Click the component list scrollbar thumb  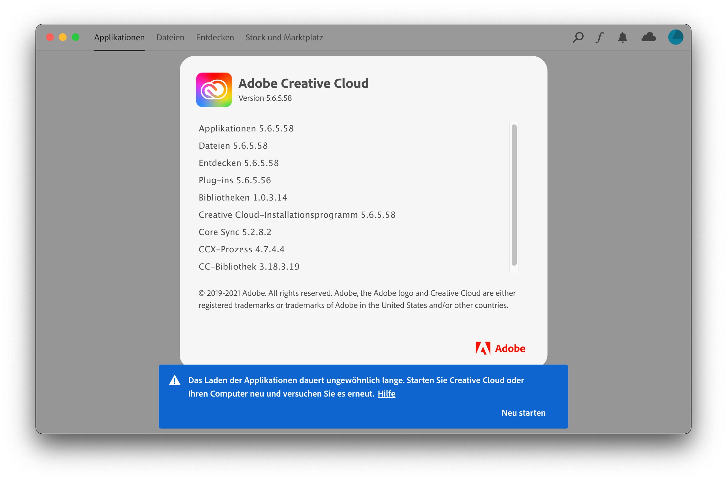pos(514,195)
